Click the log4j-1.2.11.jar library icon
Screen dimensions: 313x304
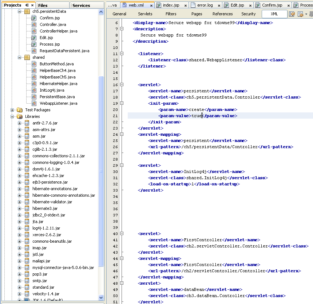tap(27, 228)
